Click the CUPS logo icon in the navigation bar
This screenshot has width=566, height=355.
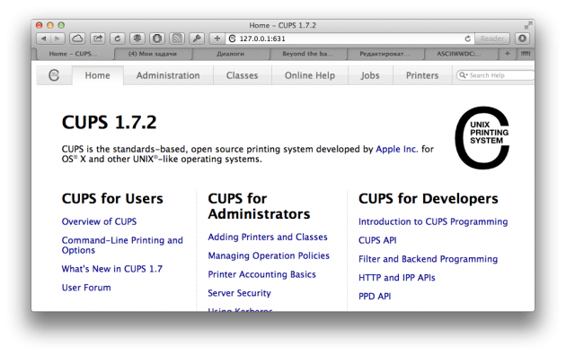(54, 75)
